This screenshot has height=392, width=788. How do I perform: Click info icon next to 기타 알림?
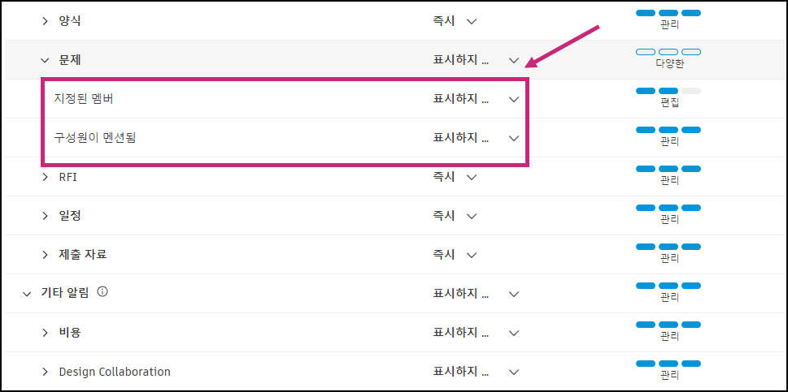(x=102, y=292)
